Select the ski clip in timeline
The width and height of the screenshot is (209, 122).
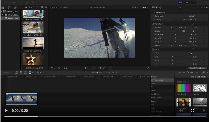(x=21, y=99)
